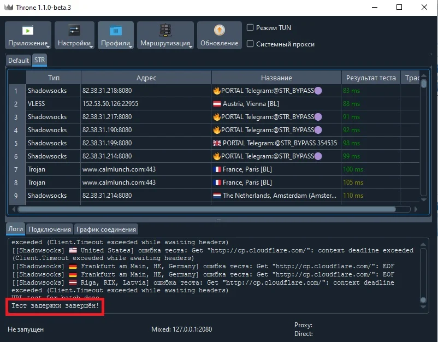Sort by the Результат теста column header
The height and width of the screenshot is (342, 438).
click(371, 78)
